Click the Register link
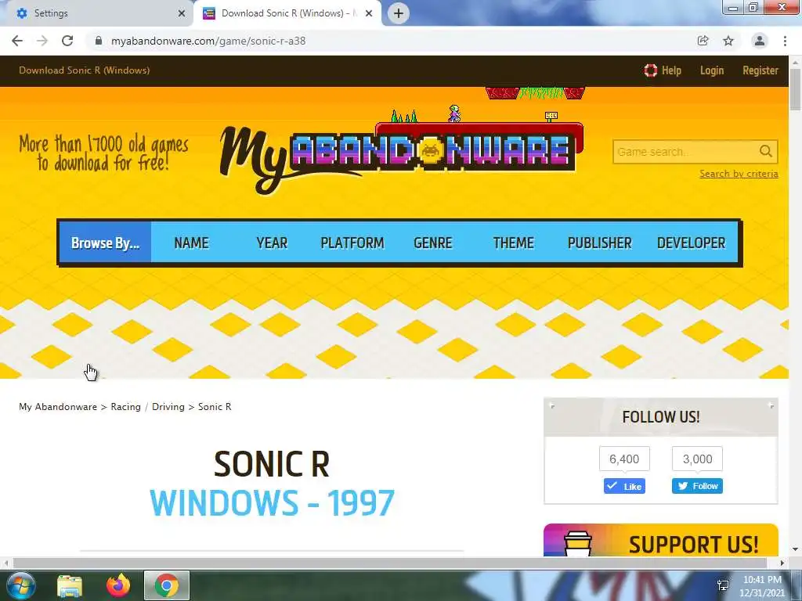This screenshot has height=601, width=802. pyautogui.click(x=760, y=70)
